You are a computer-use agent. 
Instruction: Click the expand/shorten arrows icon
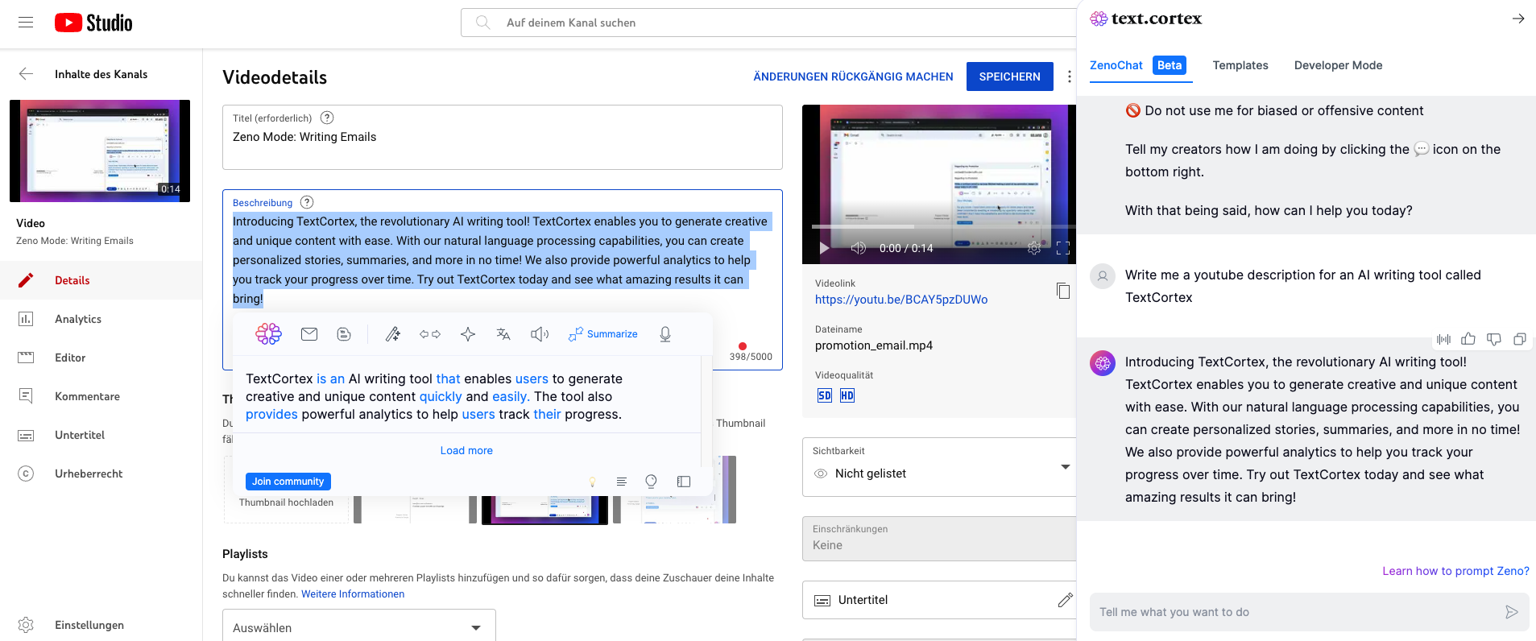[x=430, y=334]
